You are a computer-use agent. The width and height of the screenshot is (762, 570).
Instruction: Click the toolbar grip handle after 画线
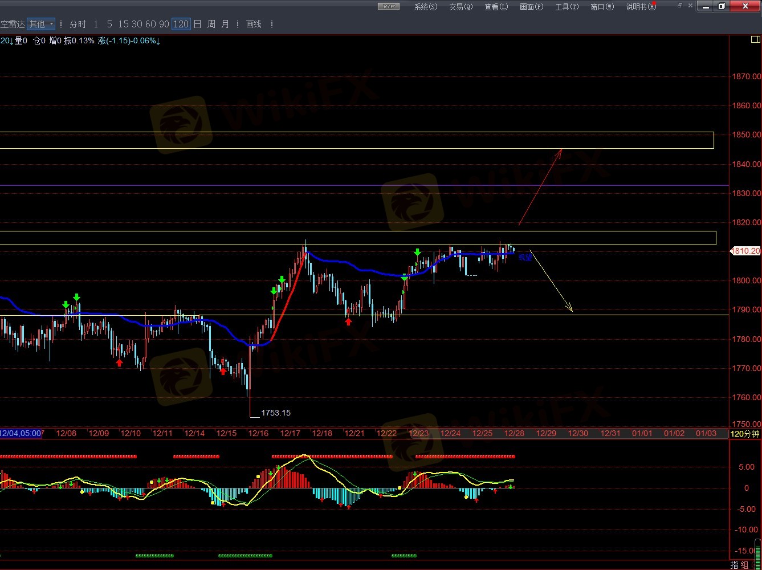click(272, 24)
